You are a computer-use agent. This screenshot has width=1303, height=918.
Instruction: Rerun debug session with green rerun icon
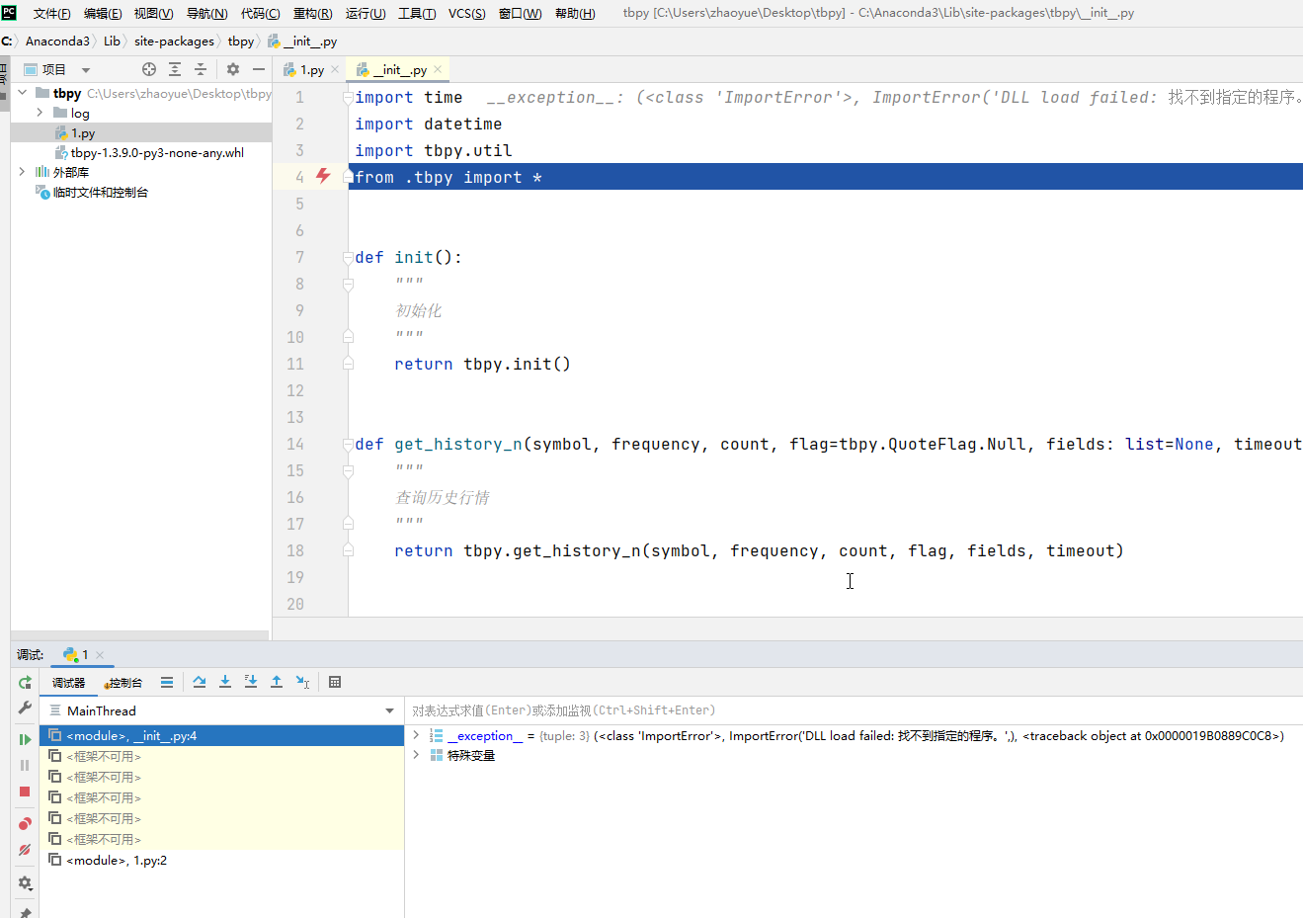[x=25, y=683]
